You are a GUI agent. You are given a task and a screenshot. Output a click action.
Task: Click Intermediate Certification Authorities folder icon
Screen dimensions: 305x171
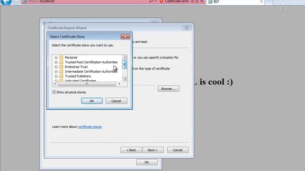[x=61, y=72]
